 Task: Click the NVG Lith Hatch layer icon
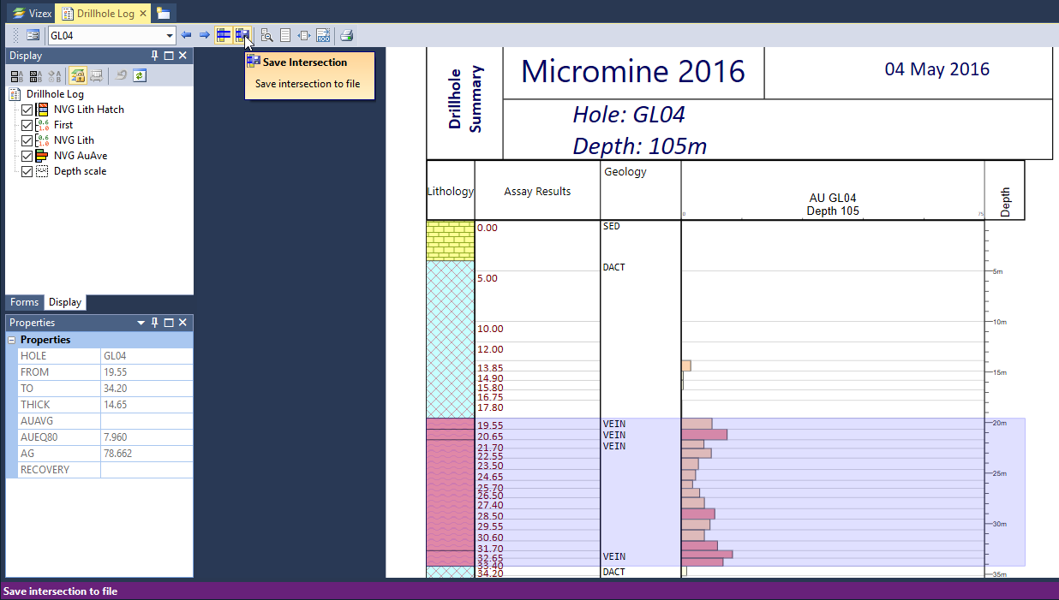pyautogui.click(x=43, y=110)
